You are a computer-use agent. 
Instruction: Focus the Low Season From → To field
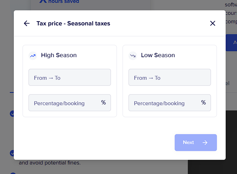pos(169,78)
